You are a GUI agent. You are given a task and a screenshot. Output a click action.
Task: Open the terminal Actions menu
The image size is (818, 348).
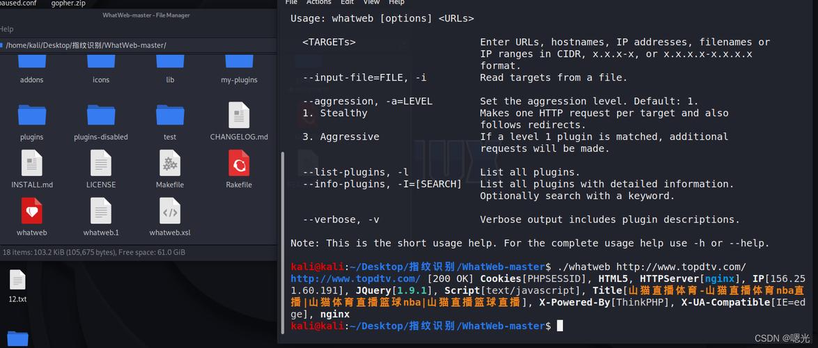coord(318,3)
